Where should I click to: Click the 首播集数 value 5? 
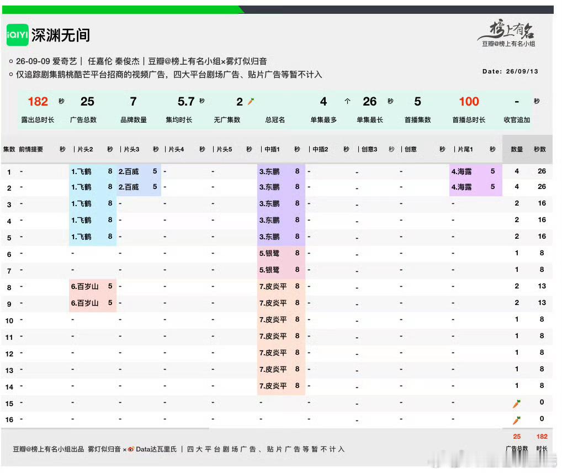(x=417, y=102)
